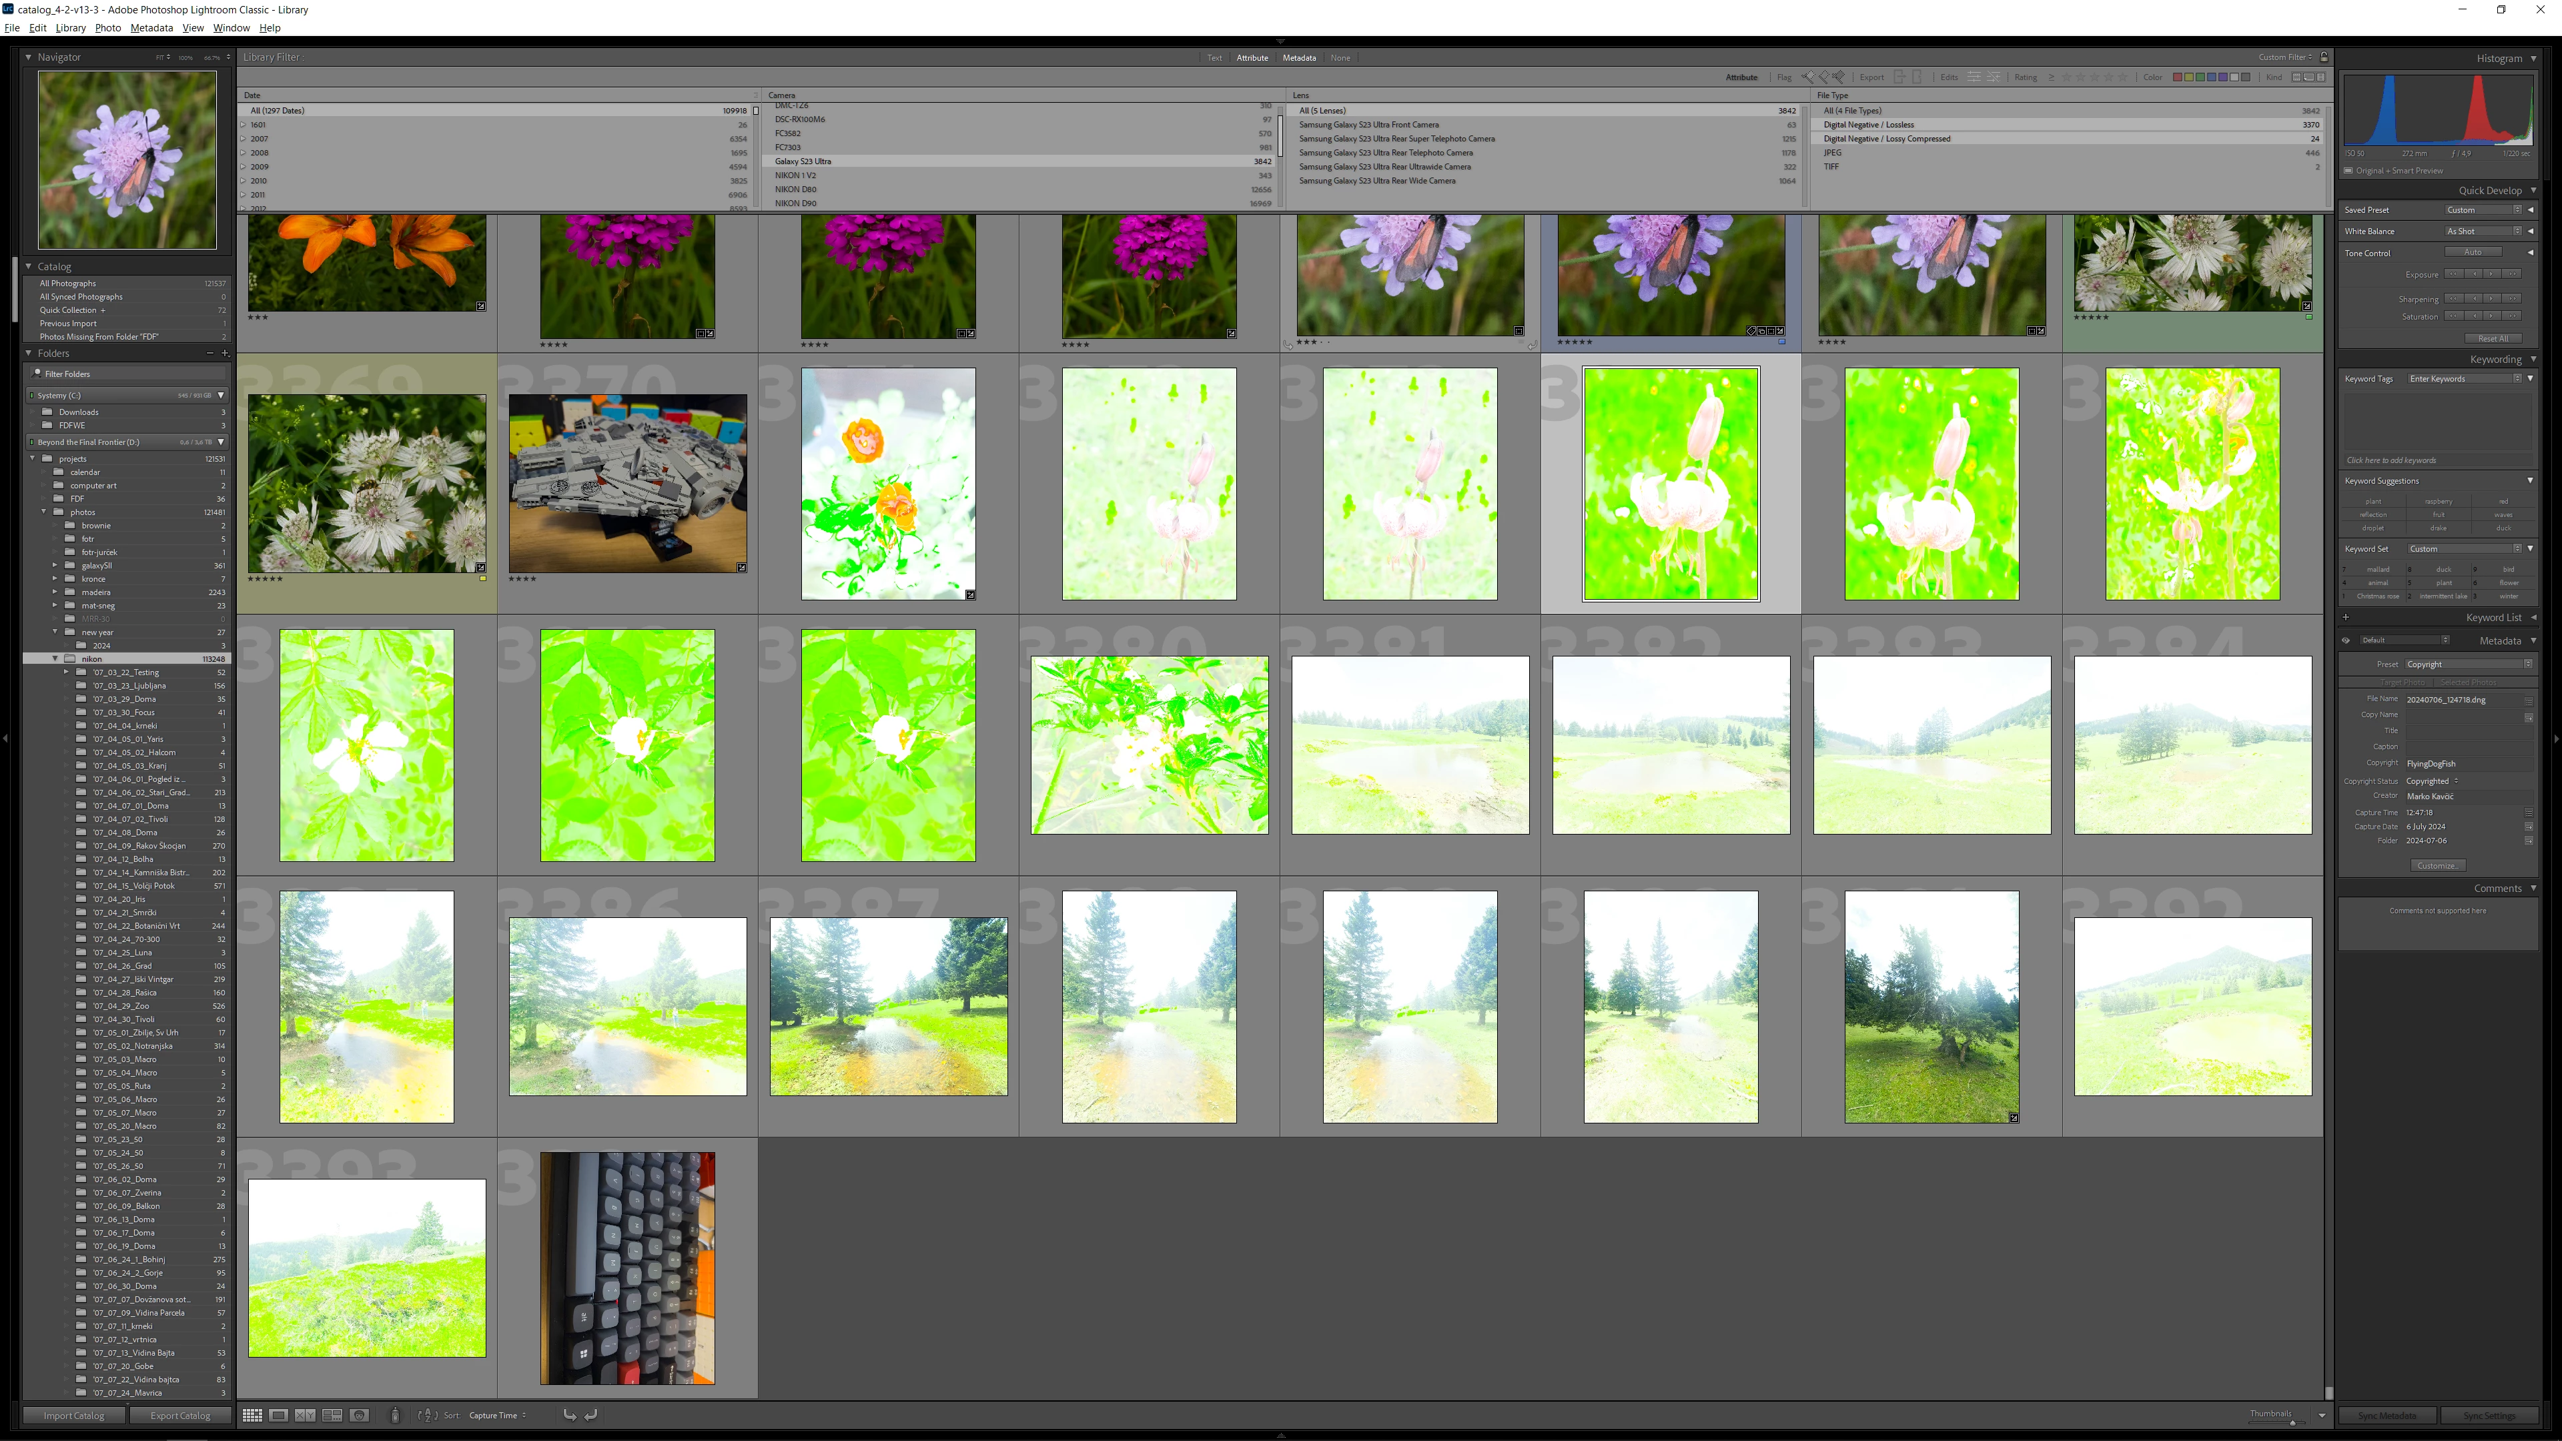This screenshot has height=1441, width=2562.
Task: Switch to the Text filter tab
Action: coord(1214,57)
